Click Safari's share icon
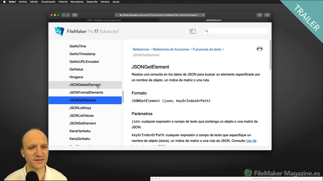 [x=259, y=15]
